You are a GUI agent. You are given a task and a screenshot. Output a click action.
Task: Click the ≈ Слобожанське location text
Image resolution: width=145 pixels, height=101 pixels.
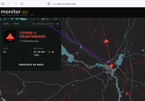point(29,41)
